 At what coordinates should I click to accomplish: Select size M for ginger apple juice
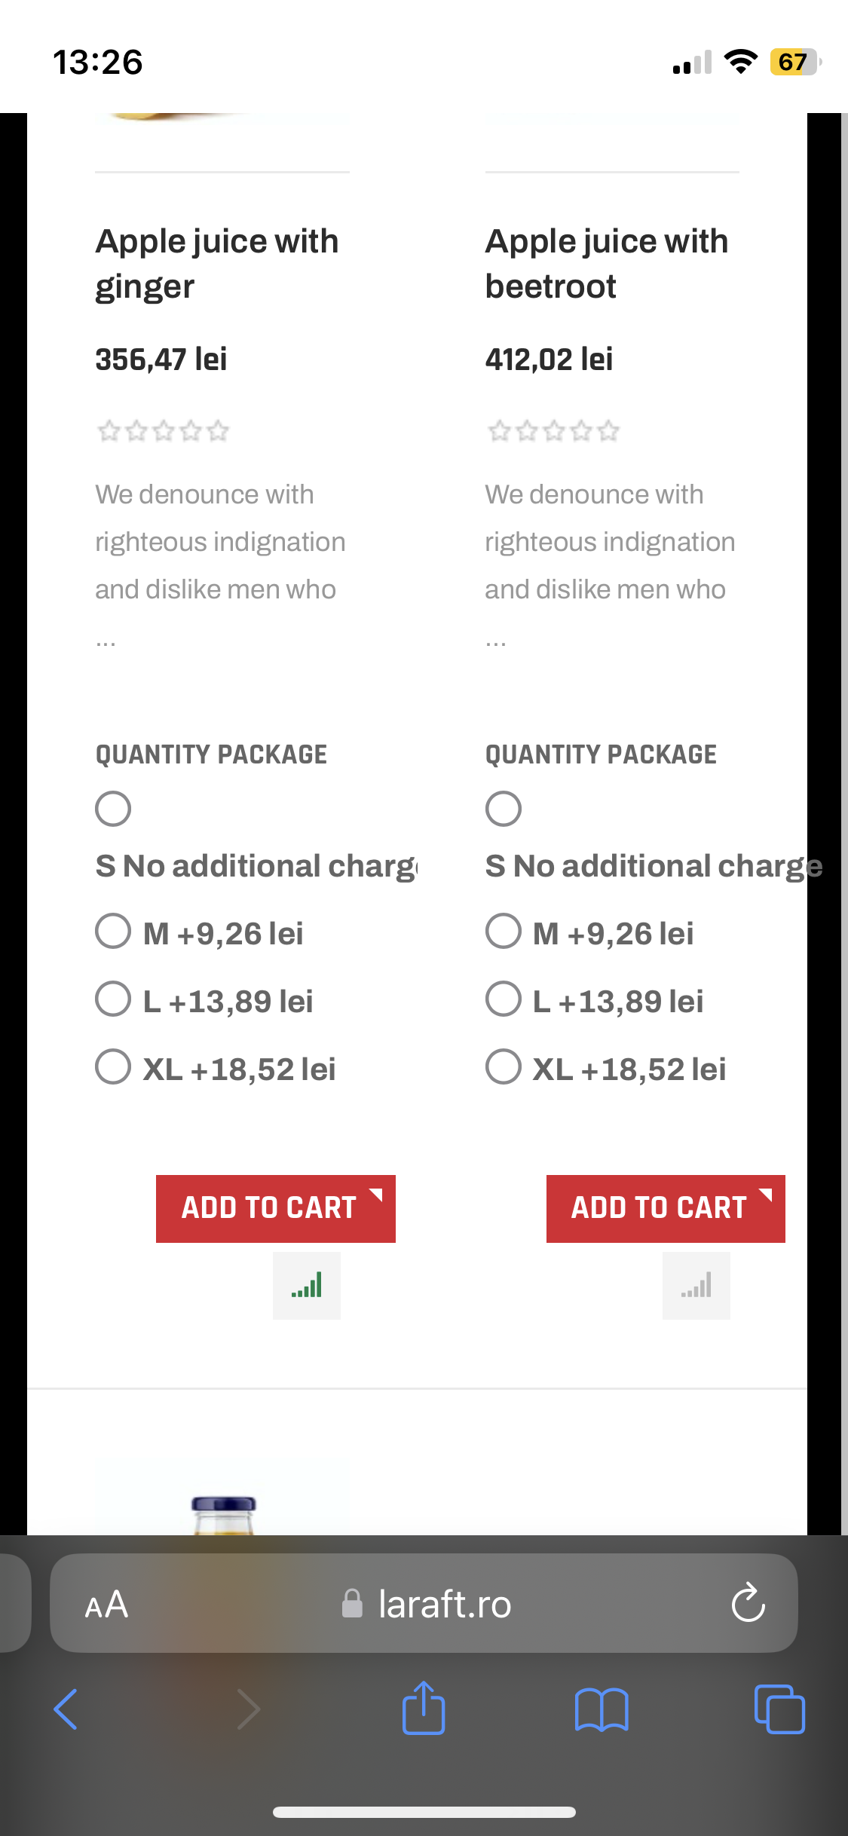pyautogui.click(x=113, y=931)
